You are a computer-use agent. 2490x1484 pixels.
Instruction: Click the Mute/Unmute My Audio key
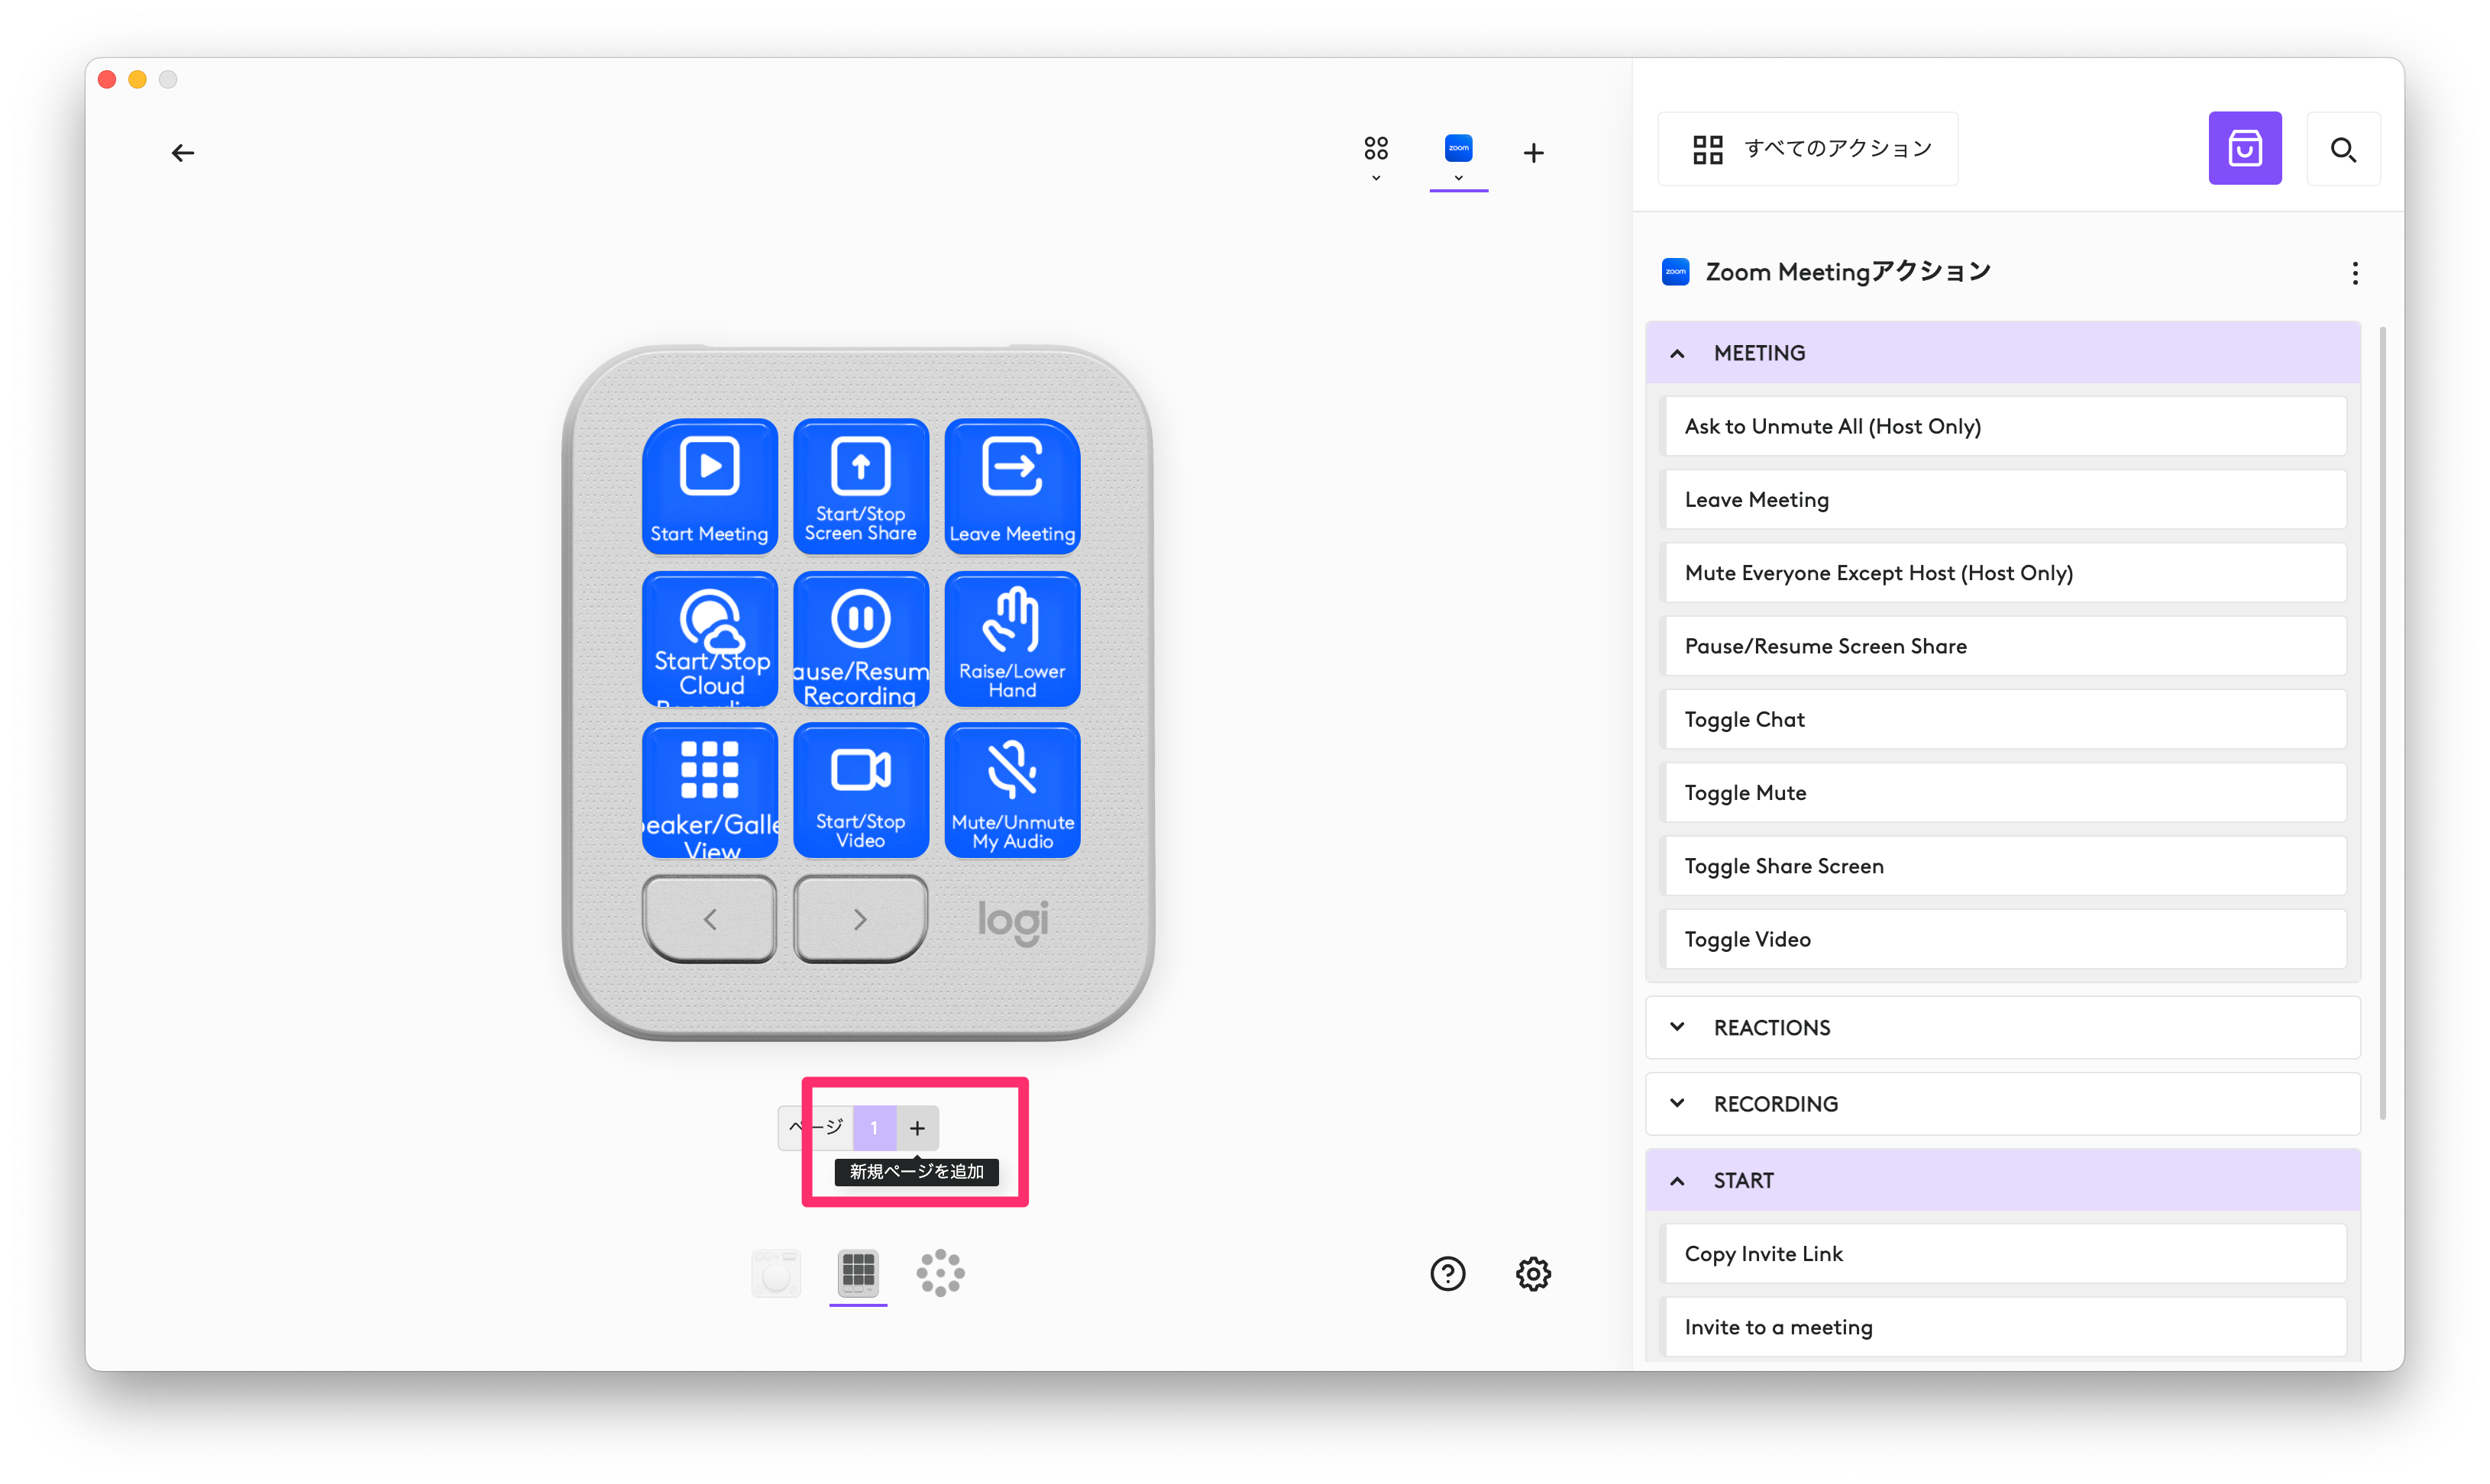click(x=1011, y=790)
